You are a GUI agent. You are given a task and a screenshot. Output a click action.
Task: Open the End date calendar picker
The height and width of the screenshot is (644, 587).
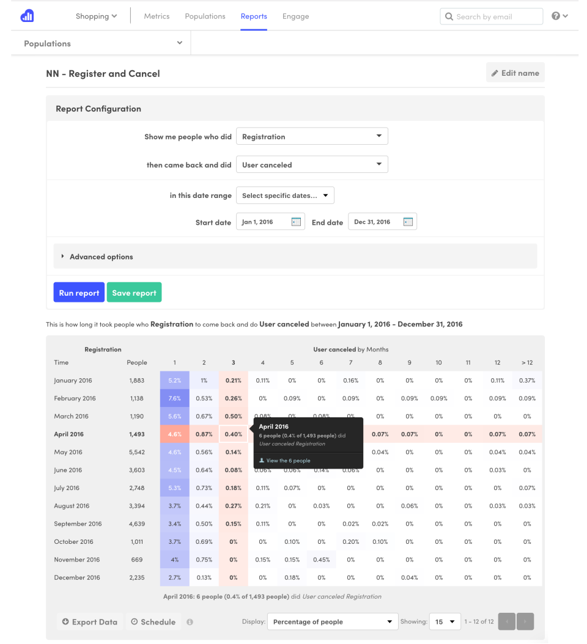tap(408, 221)
